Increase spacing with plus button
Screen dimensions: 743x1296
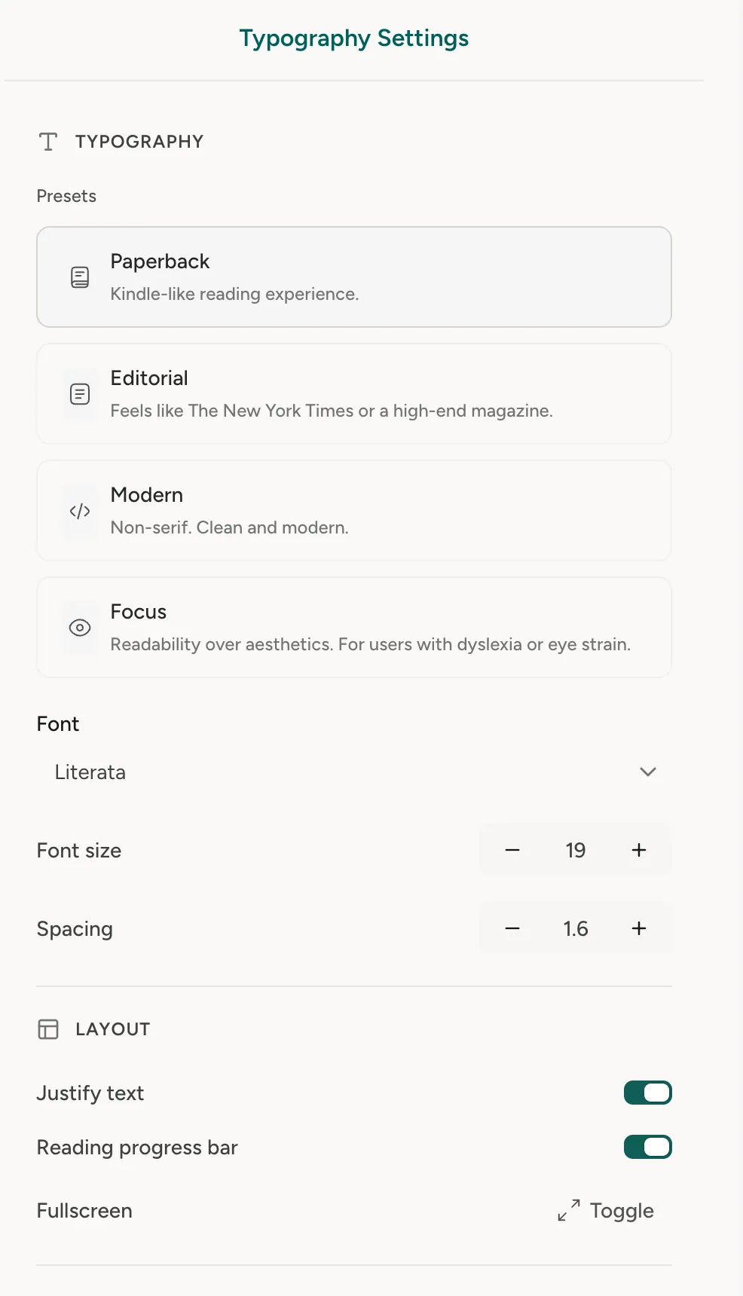pos(639,928)
